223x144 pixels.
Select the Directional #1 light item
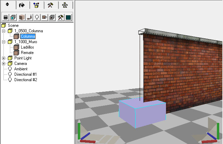pyautogui.click(x=25, y=74)
